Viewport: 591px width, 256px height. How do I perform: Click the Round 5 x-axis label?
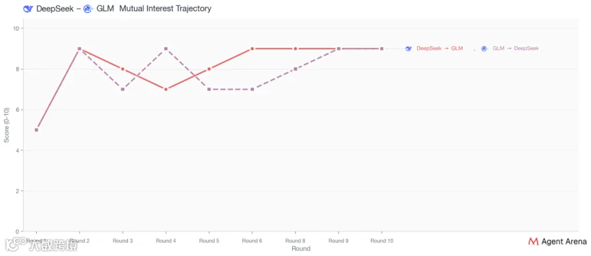(209, 242)
